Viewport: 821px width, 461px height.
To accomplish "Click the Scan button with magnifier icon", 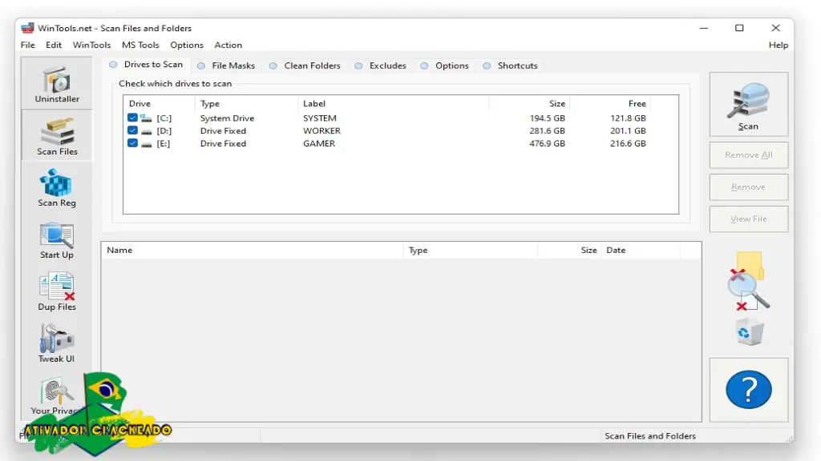I will point(748,105).
